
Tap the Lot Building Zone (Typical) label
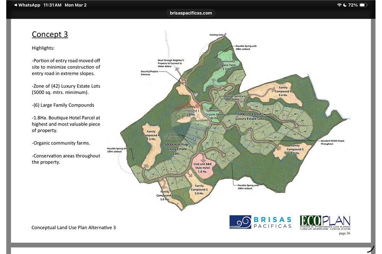point(170,136)
